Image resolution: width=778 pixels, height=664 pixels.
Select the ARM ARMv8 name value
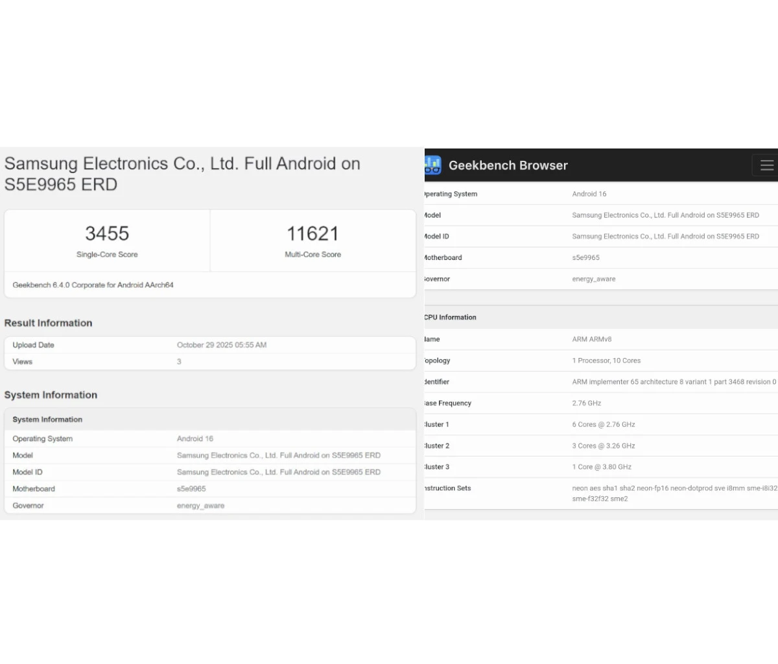tap(591, 339)
